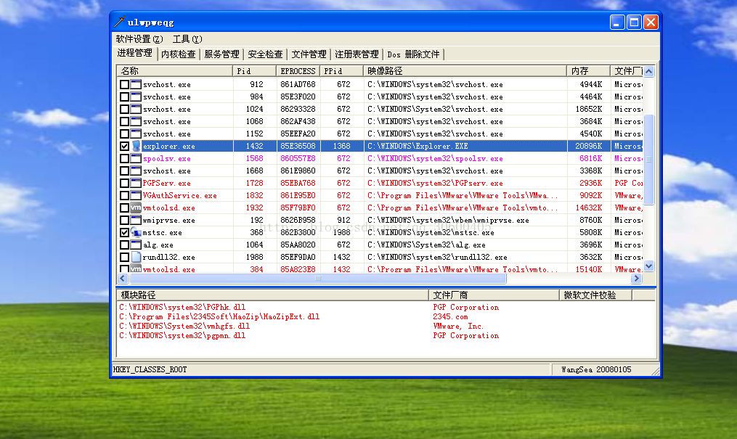737x439 pixels.
Task: Uncheck the explorer.exe checkbox
Action: point(124,146)
